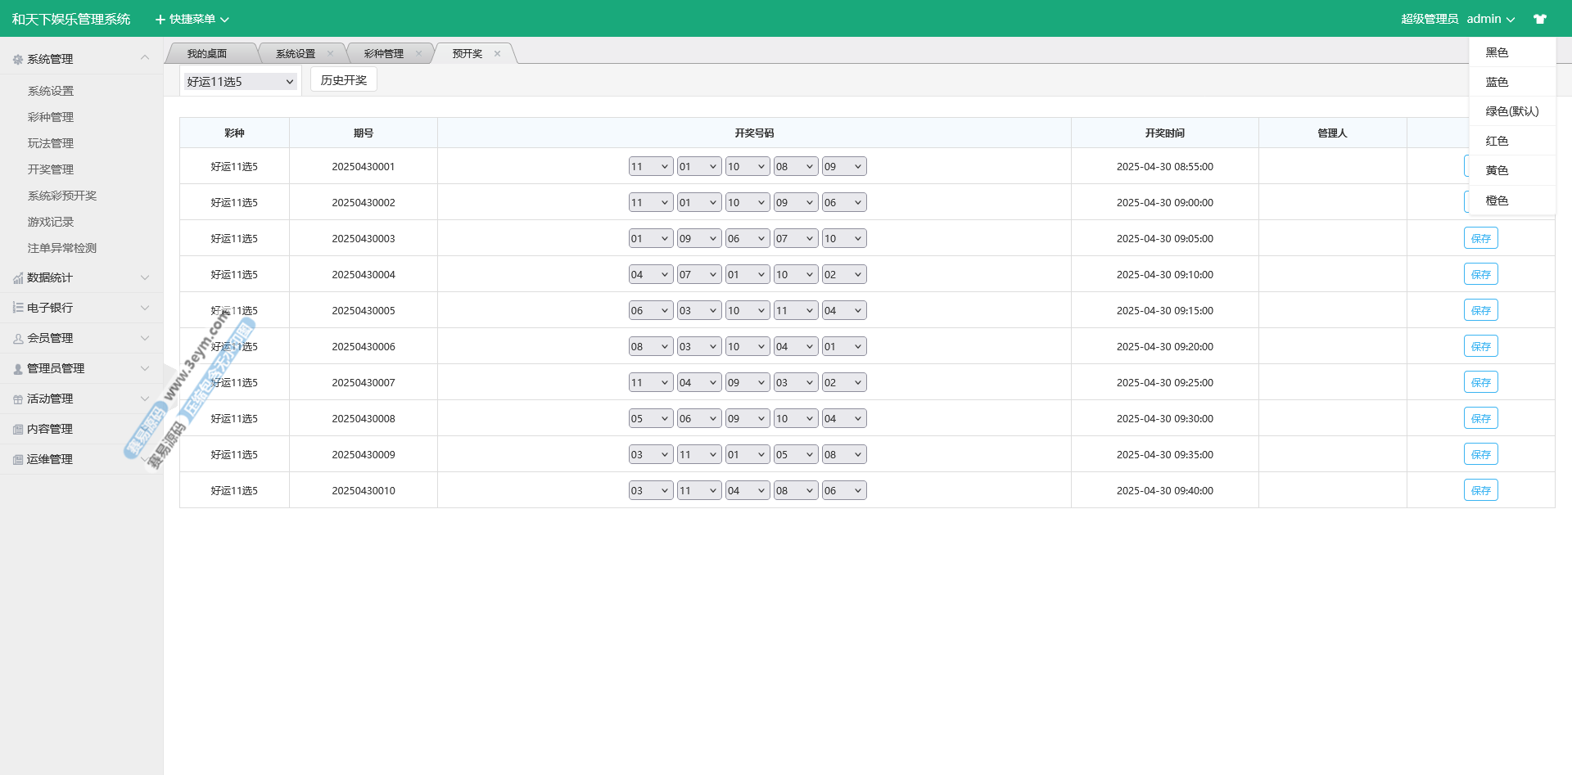Open first number dropdown for issue 20250430001
This screenshot has height=775, width=1572.
(650, 167)
